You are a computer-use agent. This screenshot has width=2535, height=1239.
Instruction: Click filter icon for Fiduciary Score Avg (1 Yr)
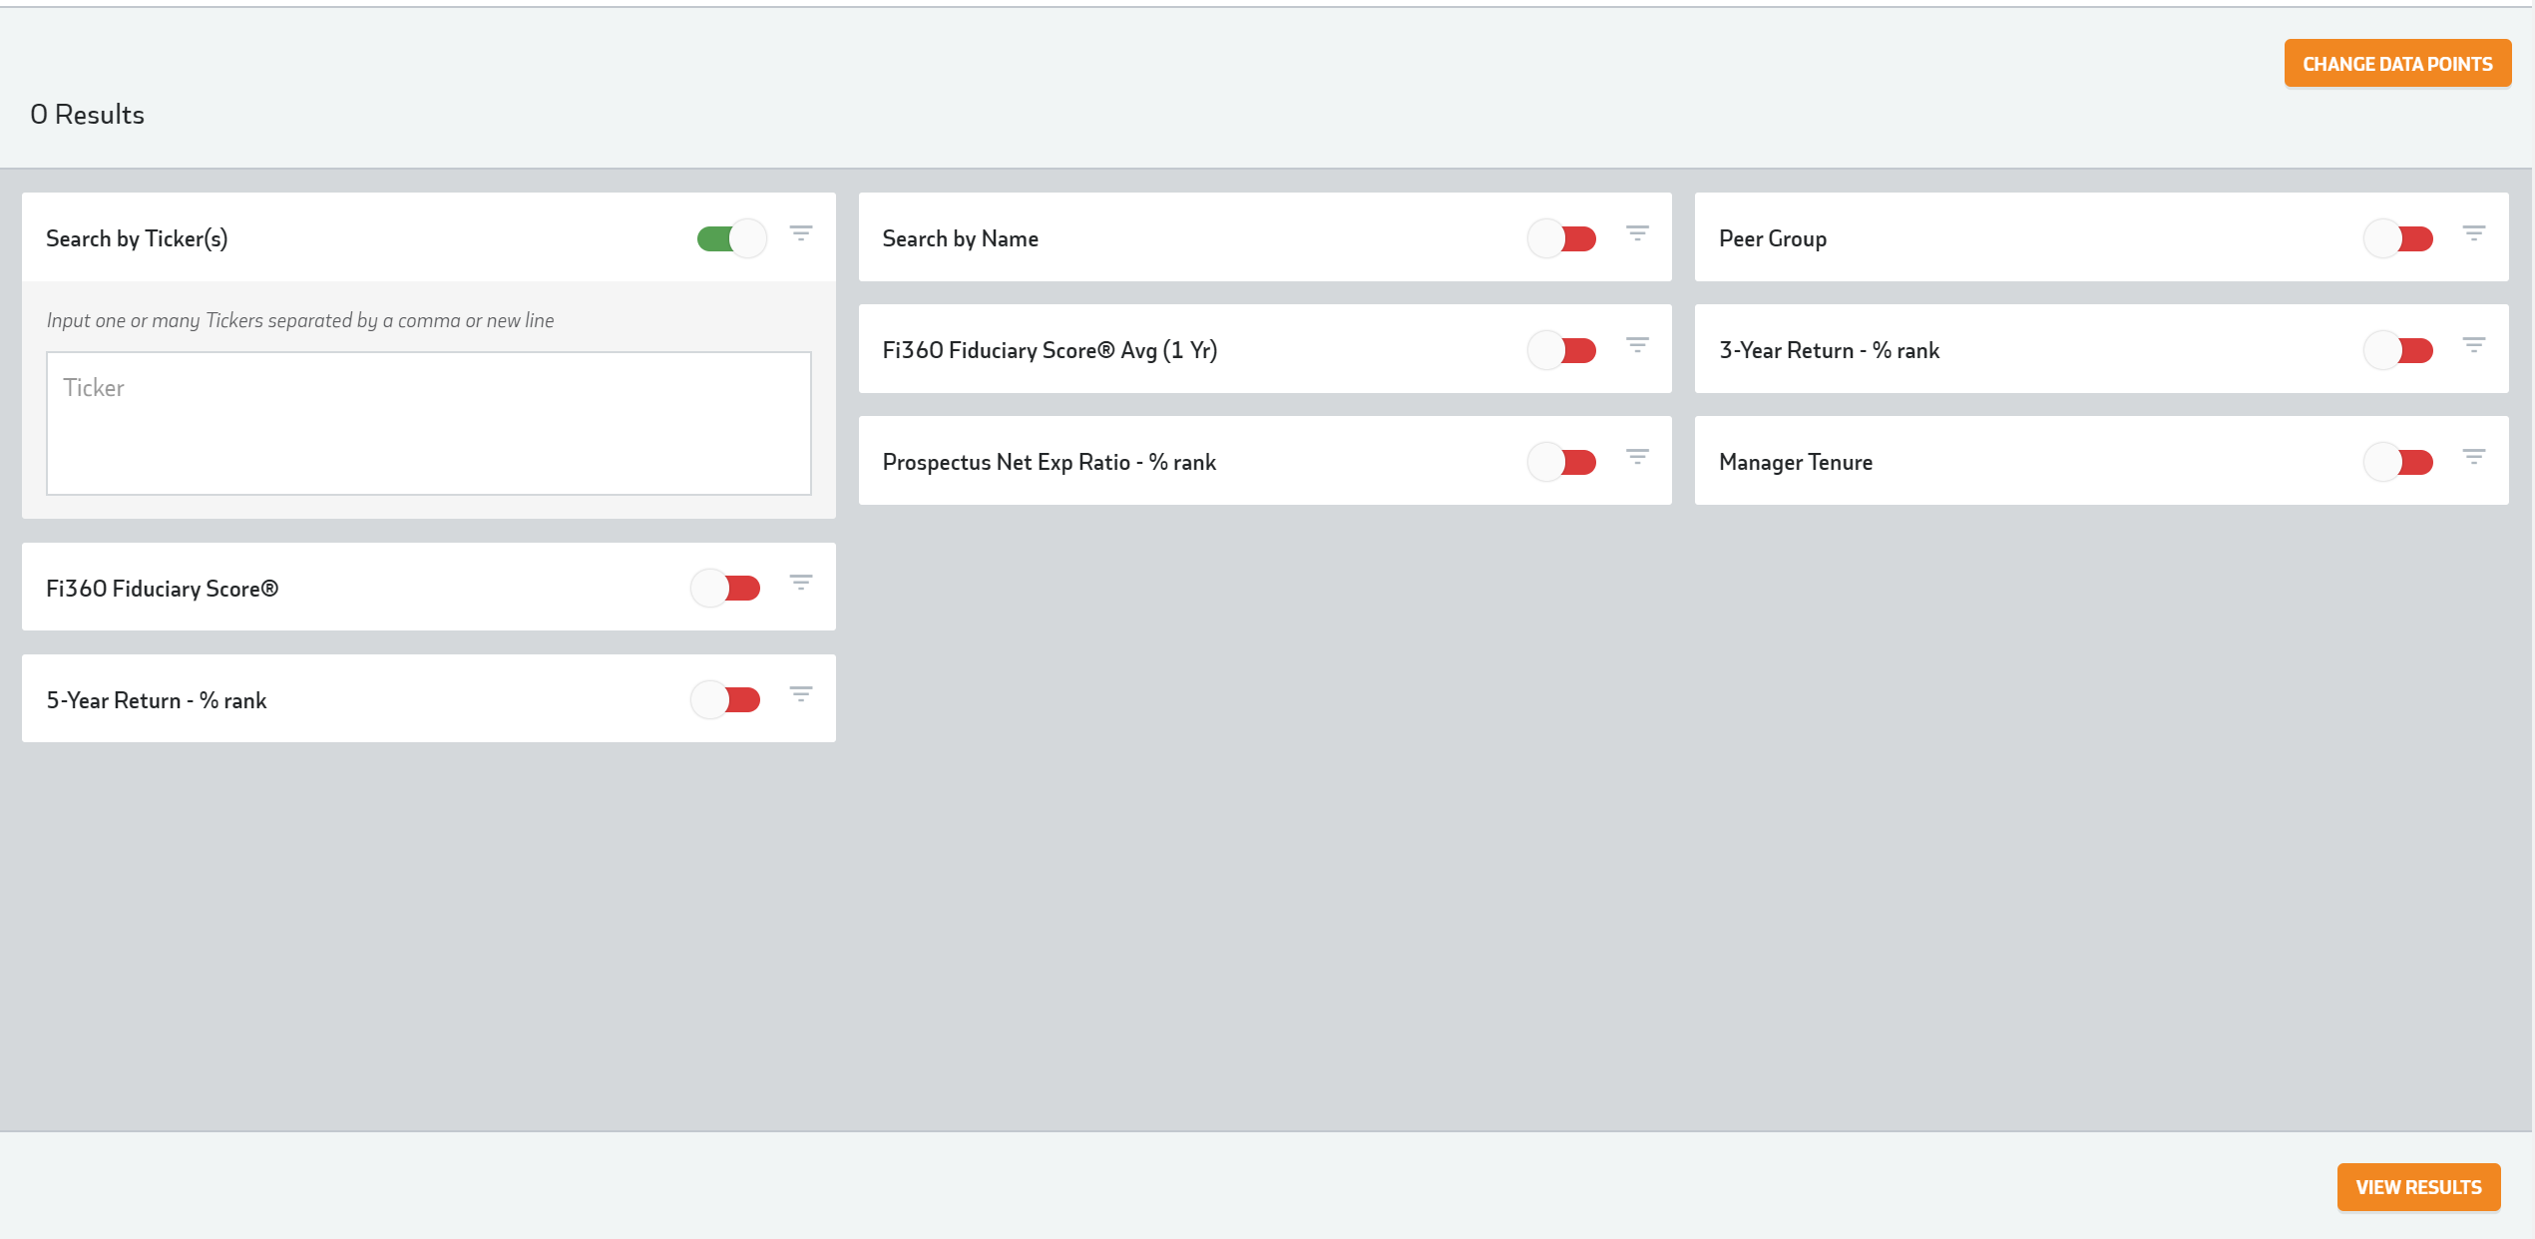pyautogui.click(x=1637, y=345)
